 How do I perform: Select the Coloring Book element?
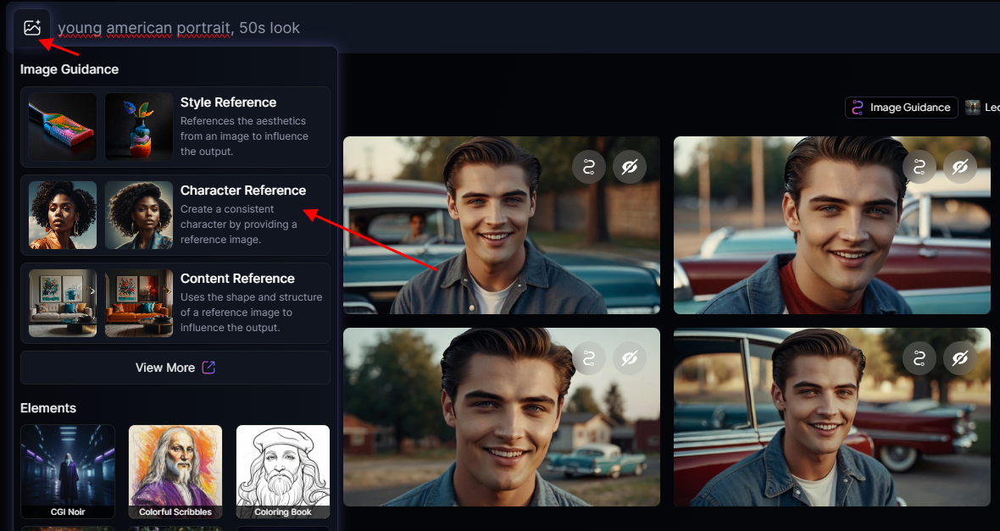click(283, 472)
